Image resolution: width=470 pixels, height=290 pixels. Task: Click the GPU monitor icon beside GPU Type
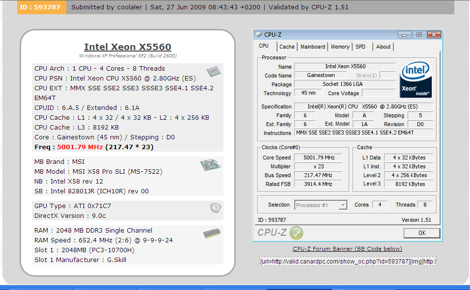tap(215, 208)
